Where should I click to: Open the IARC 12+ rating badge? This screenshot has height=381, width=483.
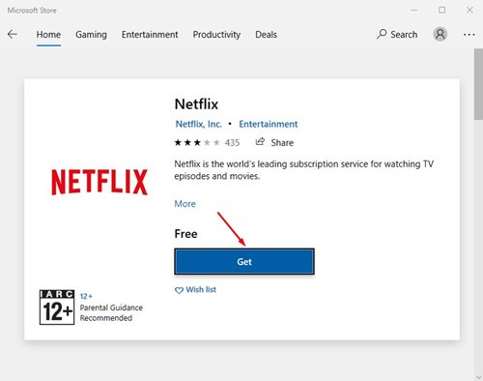[57, 308]
